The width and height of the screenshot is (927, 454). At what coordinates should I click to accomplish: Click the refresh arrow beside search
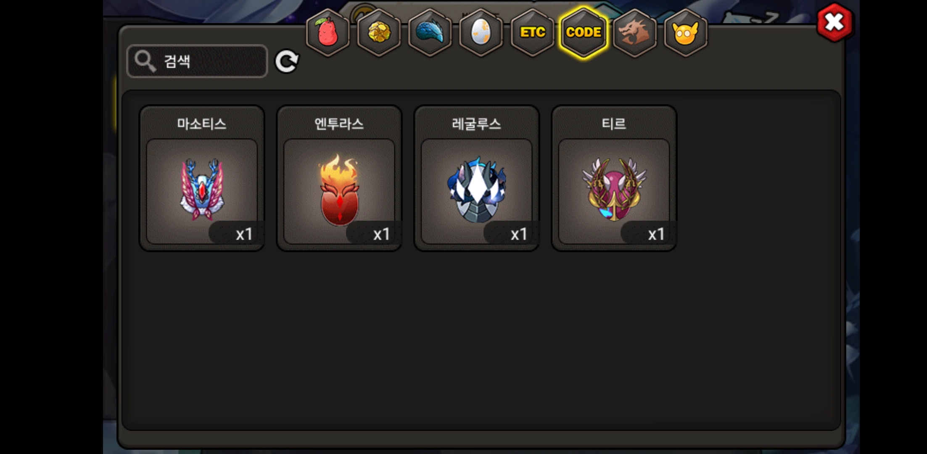[x=287, y=61]
